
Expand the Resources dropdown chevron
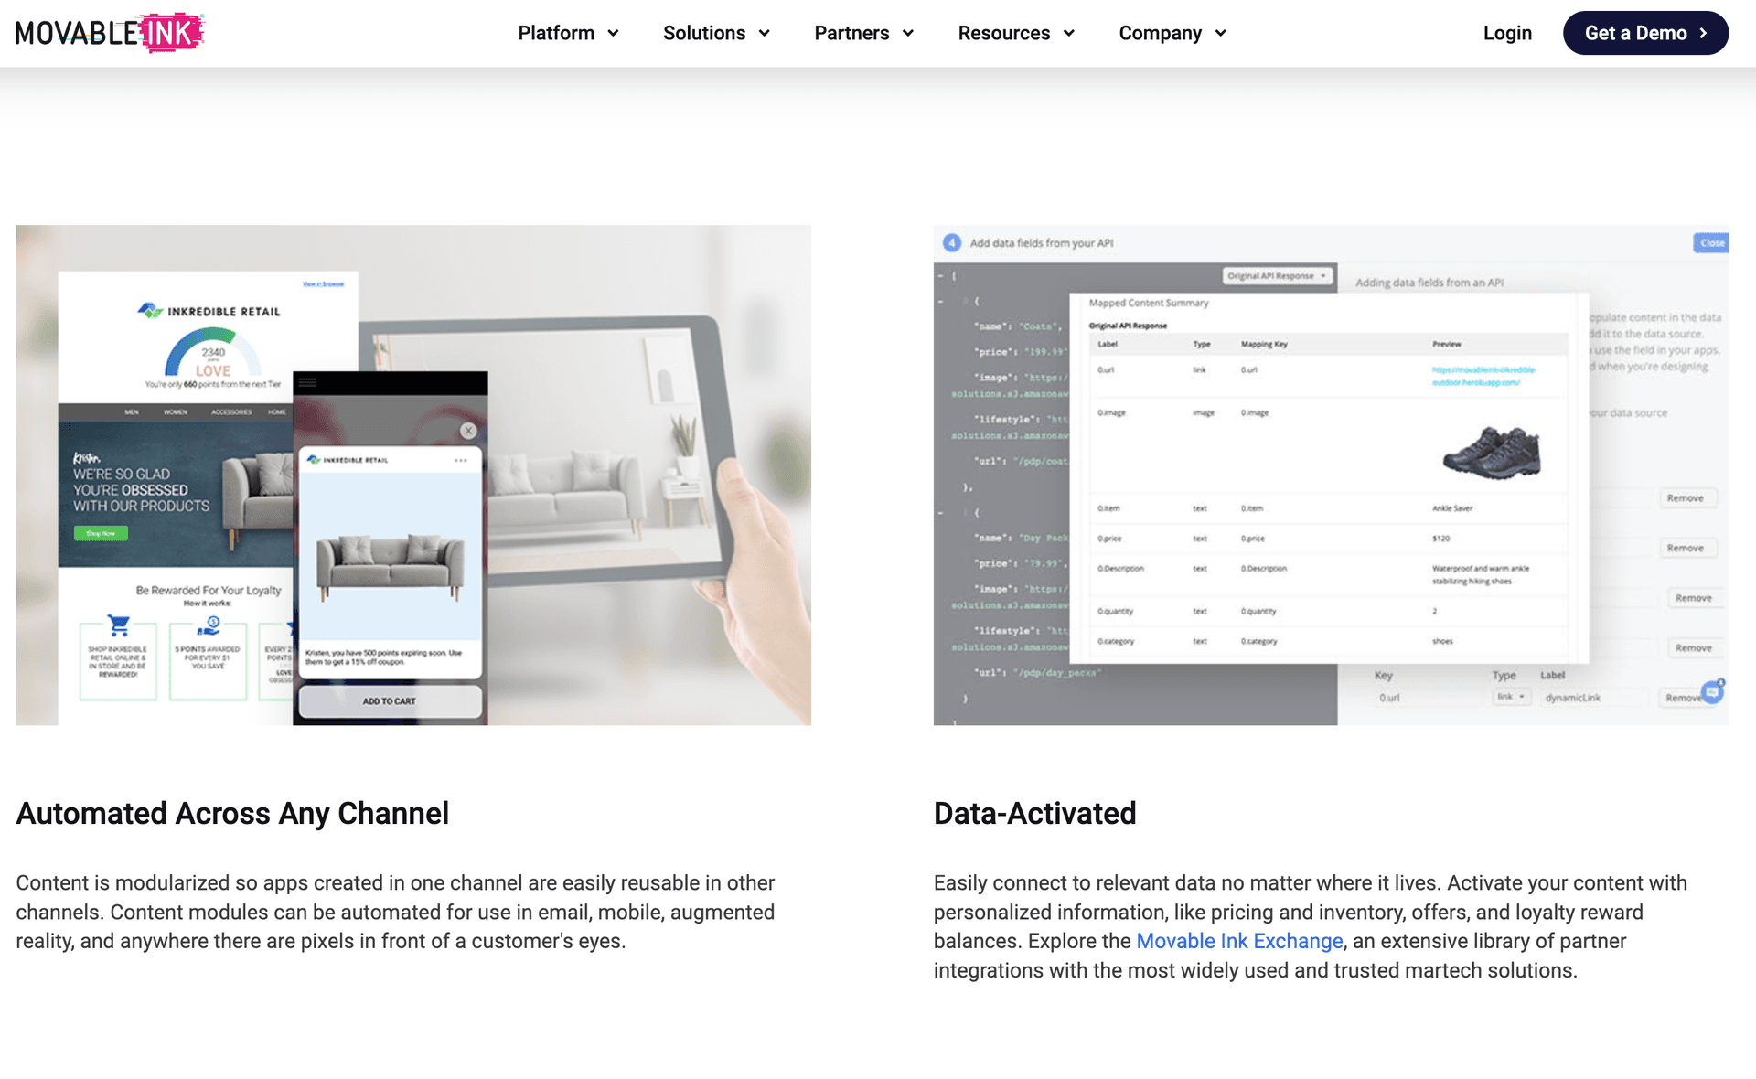pyautogui.click(x=1068, y=34)
